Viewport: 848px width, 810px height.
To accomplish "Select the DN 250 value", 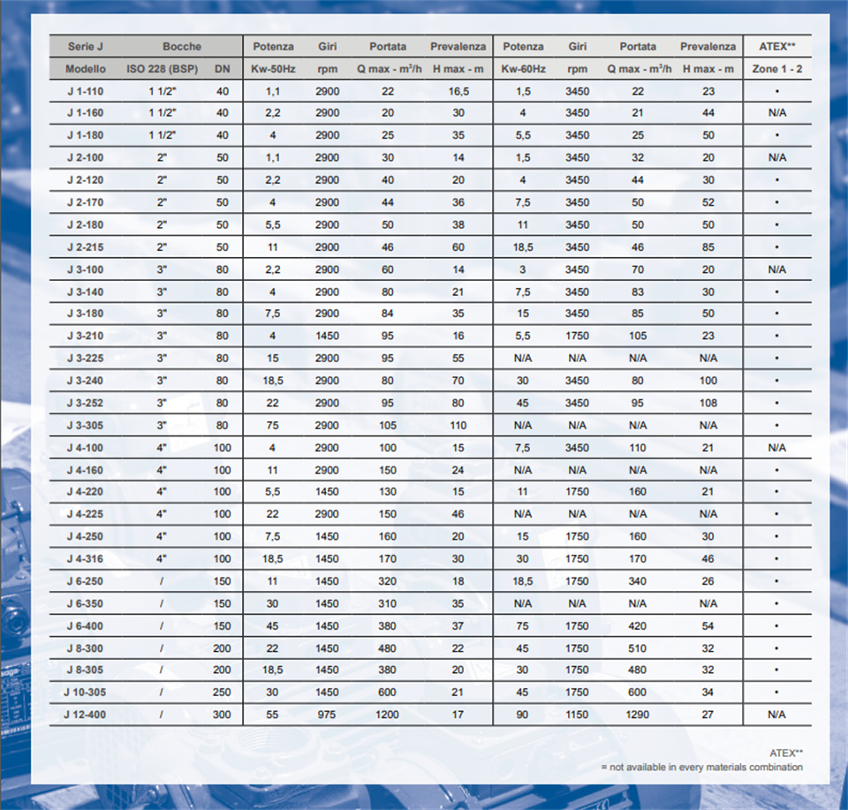I will 222,693.
